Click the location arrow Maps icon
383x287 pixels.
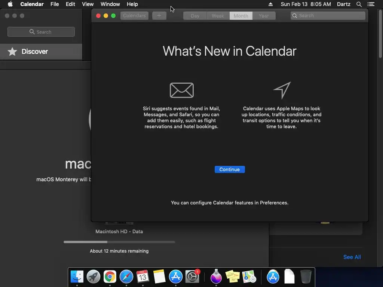[x=282, y=90]
